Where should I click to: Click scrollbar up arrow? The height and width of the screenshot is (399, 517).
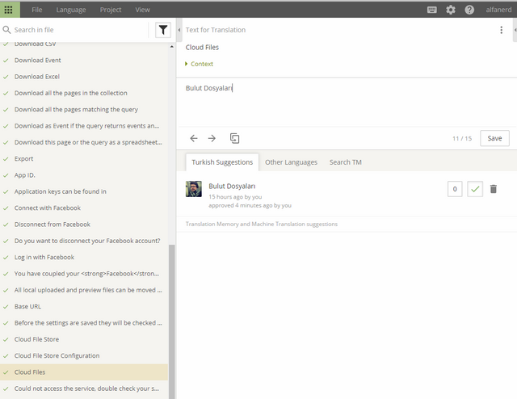172,47
